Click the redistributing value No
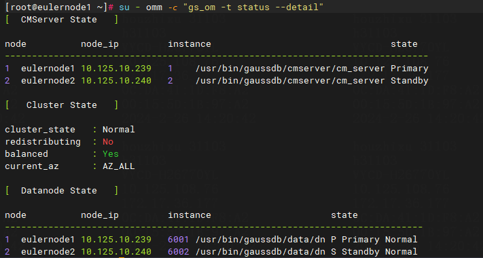This screenshot has width=483, height=258. click(x=108, y=142)
